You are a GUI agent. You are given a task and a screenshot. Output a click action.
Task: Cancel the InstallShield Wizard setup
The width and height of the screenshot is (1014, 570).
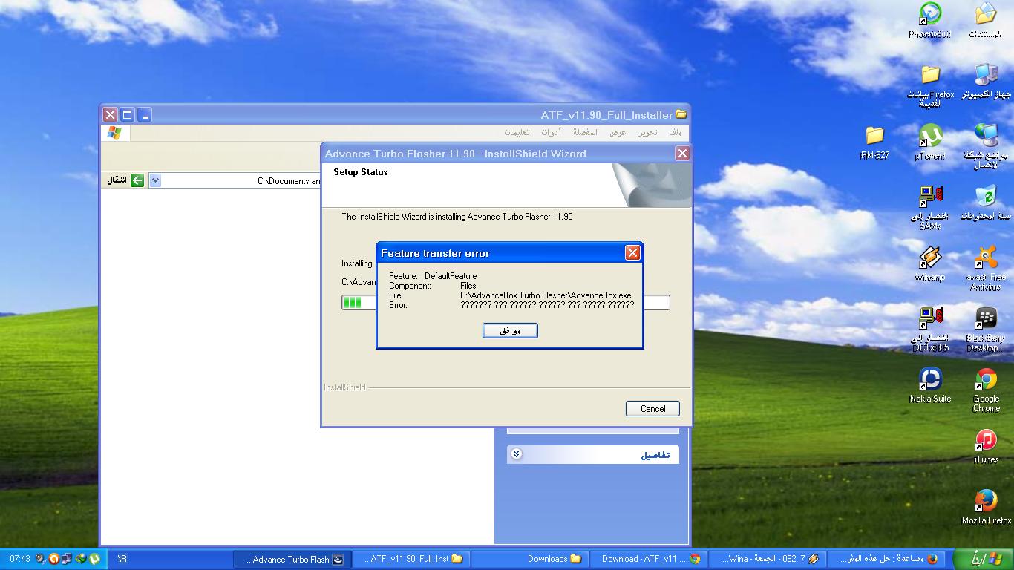[x=652, y=408]
